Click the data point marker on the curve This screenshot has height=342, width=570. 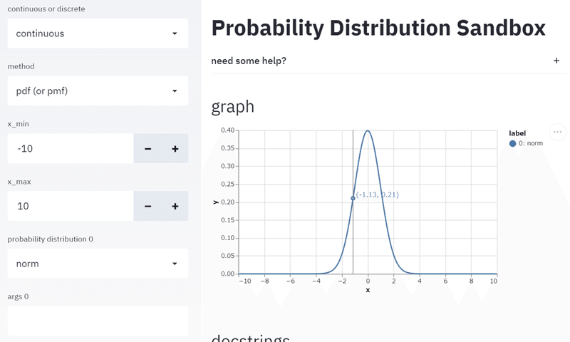click(353, 198)
